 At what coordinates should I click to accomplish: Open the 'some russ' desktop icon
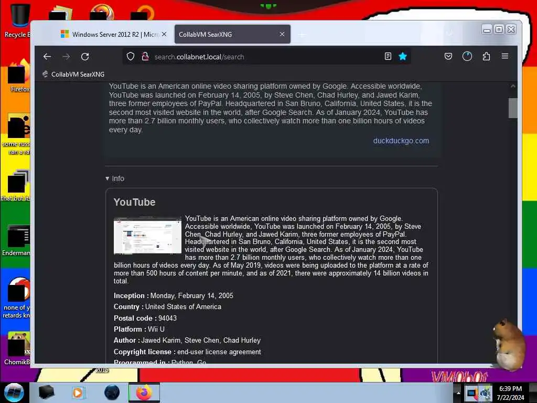pos(16,134)
